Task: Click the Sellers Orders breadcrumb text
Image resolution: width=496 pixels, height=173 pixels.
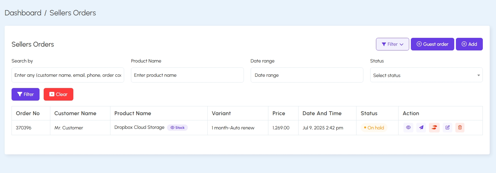Action: (x=73, y=13)
